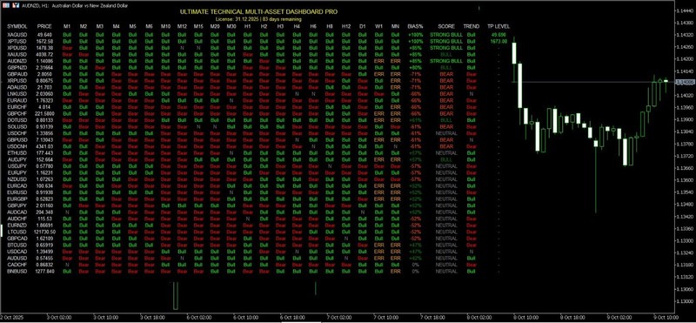Click the TREND column header
The width and height of the screenshot is (696, 323).
(x=472, y=27)
